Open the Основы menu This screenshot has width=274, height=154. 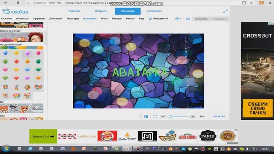[x=7, y=18]
